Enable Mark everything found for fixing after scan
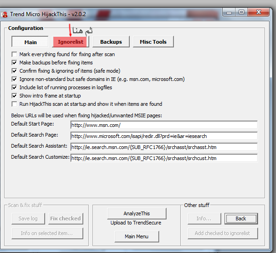The height and width of the screenshot is (253, 276). click(x=14, y=54)
